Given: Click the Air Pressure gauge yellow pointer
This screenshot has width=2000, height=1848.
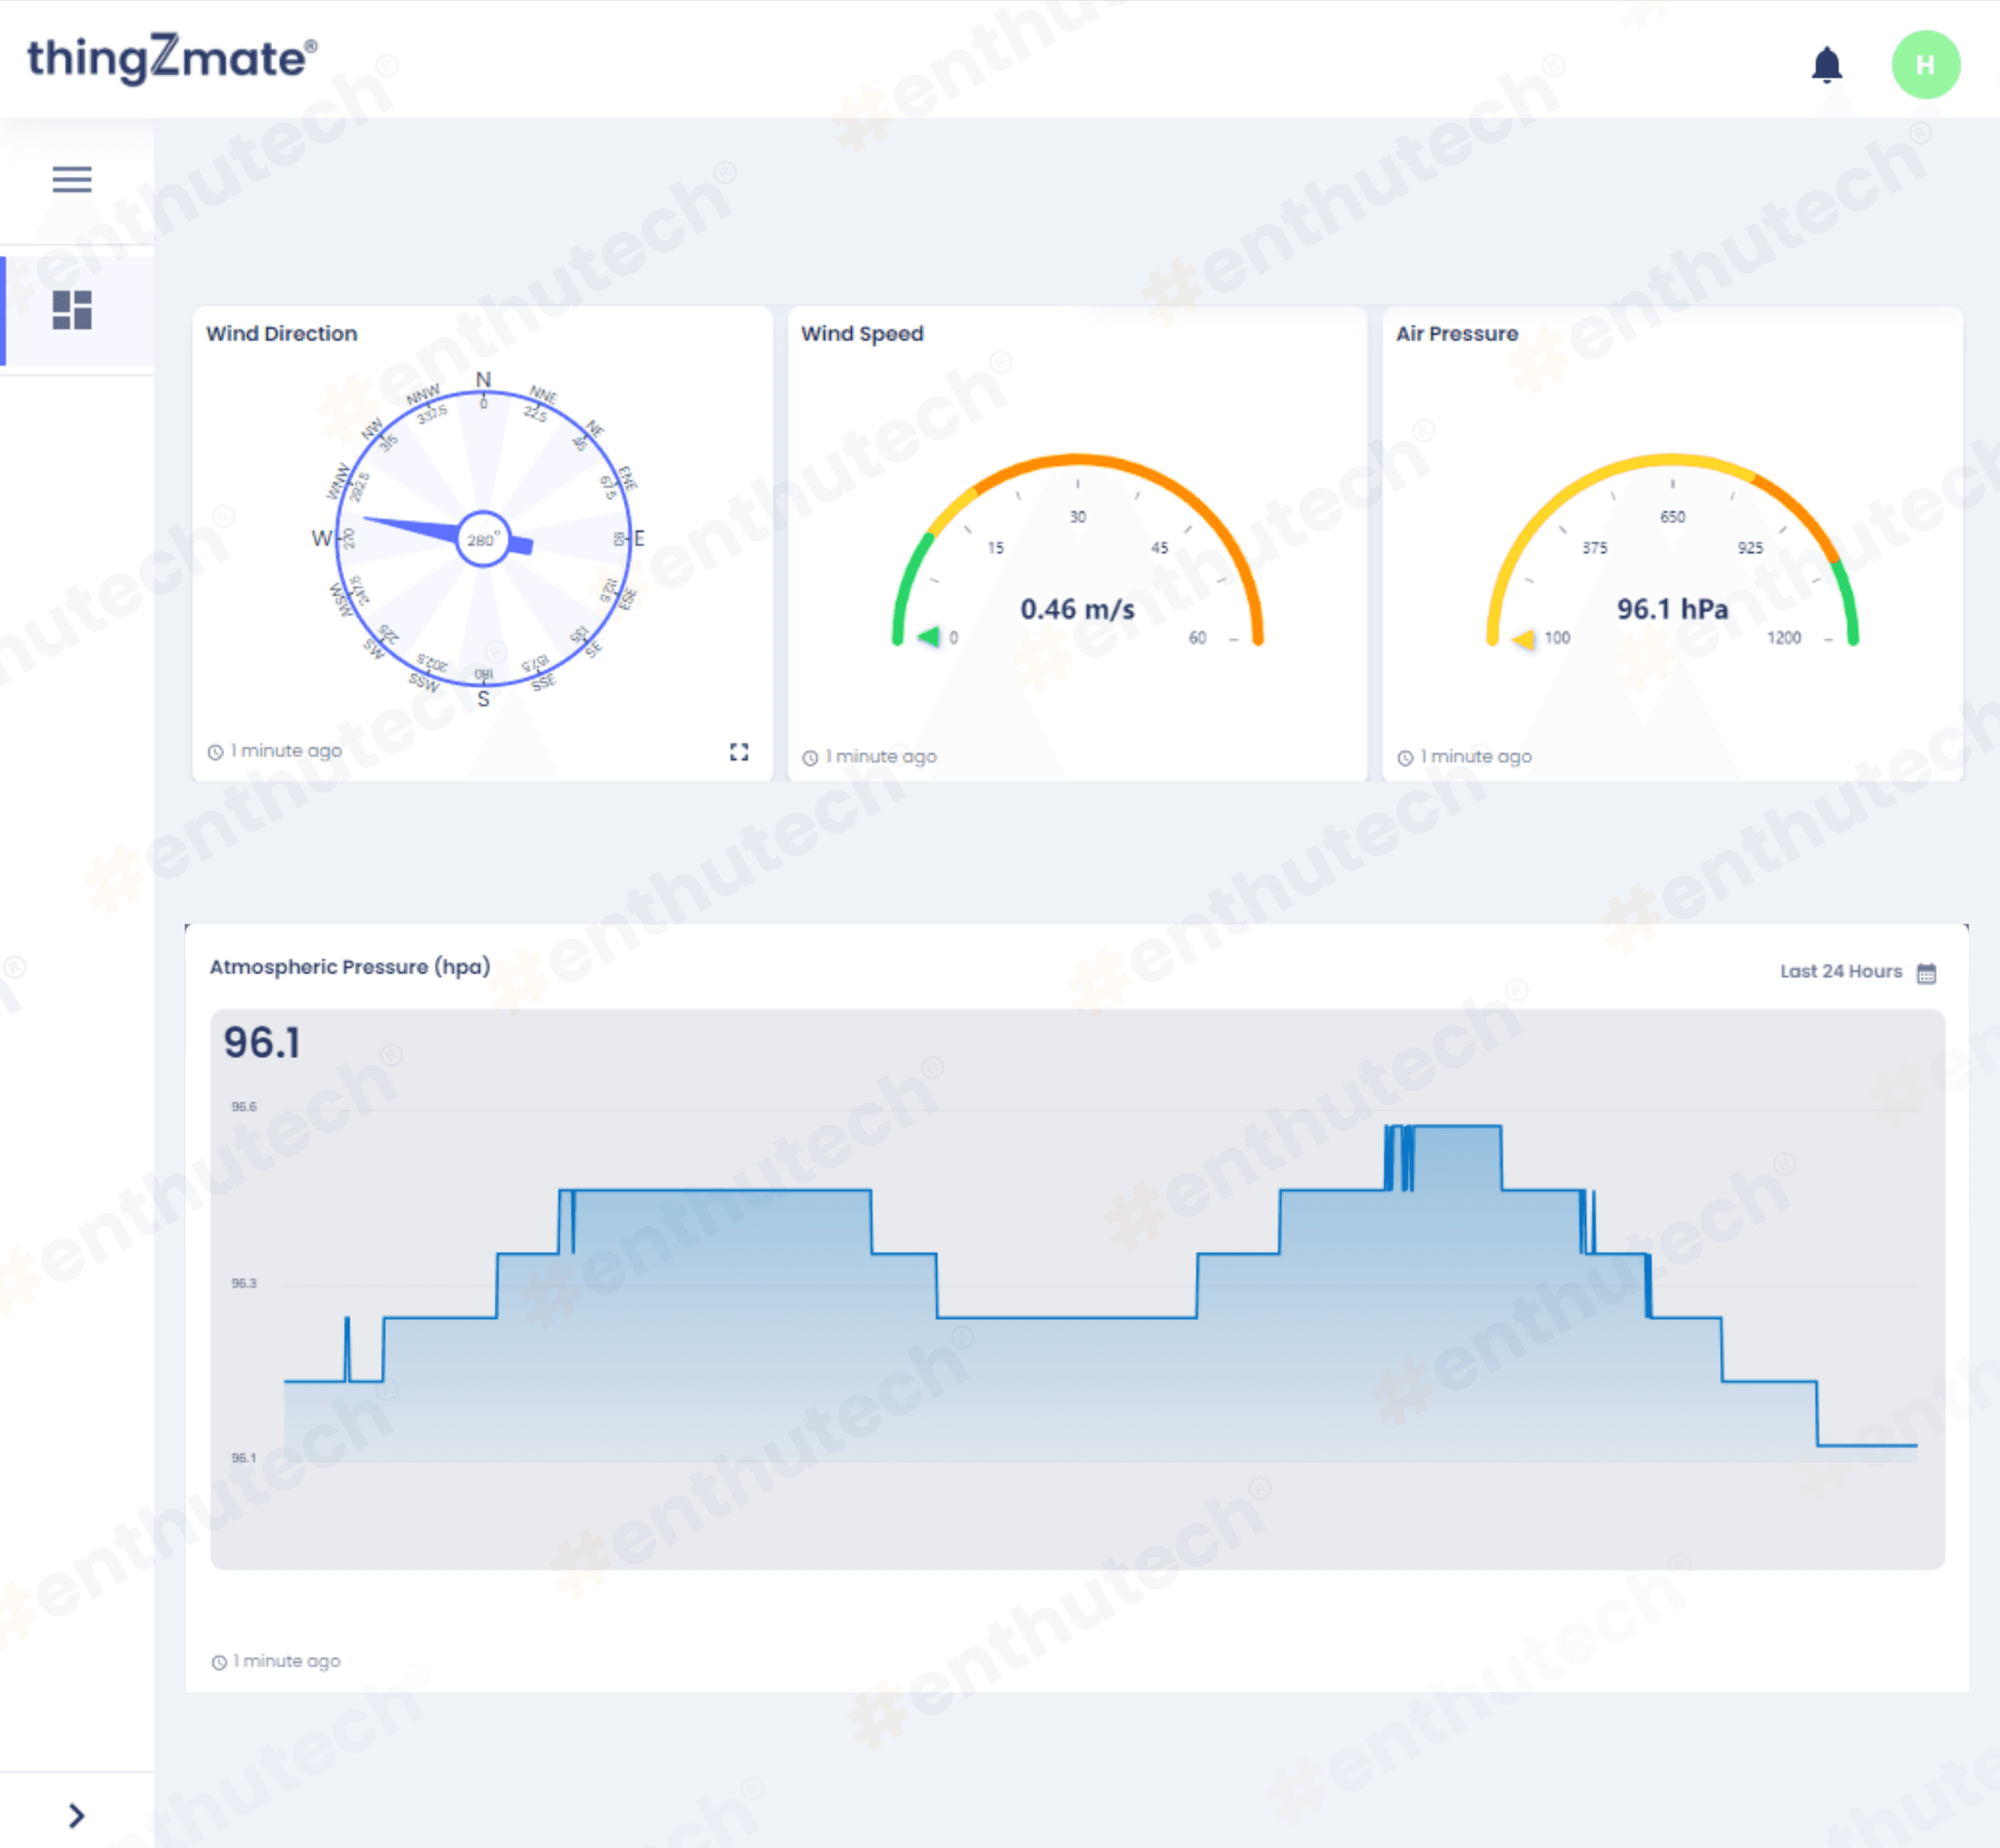Looking at the screenshot, I should click(x=1524, y=639).
